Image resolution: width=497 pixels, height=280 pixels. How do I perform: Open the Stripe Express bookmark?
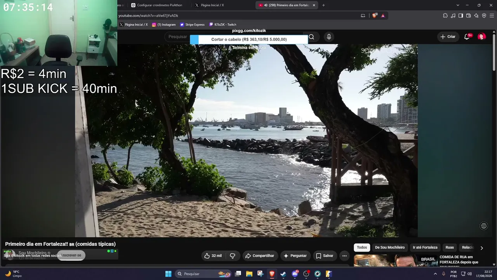coord(192,24)
